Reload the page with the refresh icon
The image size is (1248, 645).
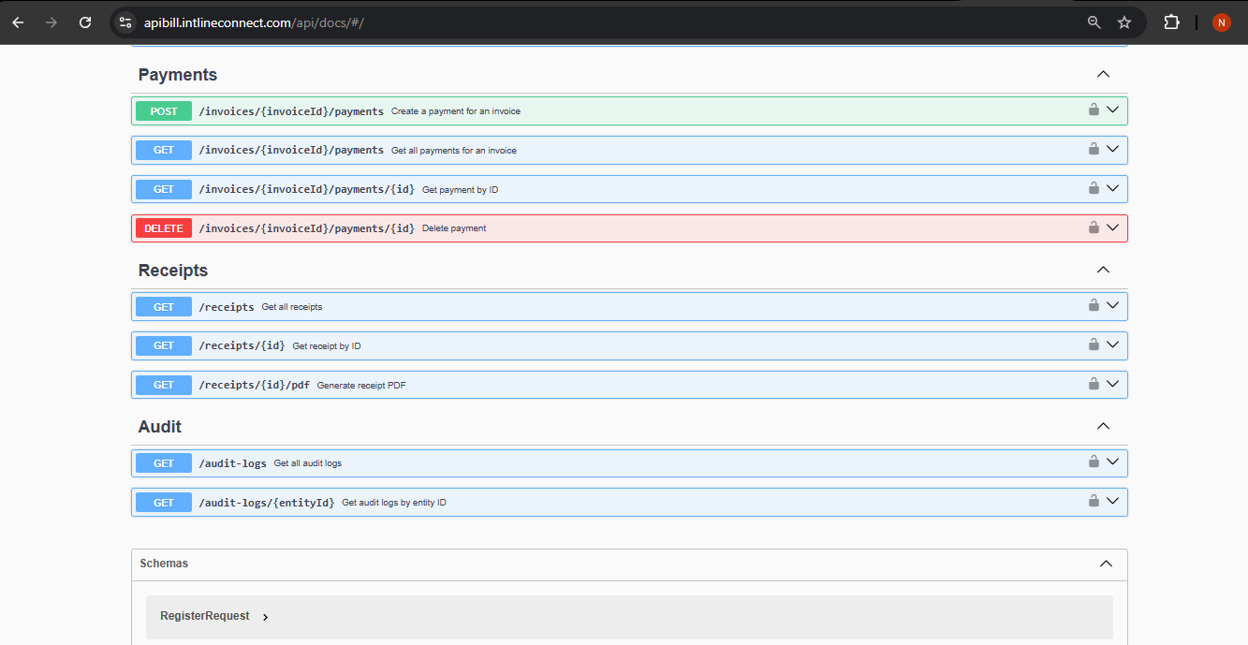click(x=85, y=22)
